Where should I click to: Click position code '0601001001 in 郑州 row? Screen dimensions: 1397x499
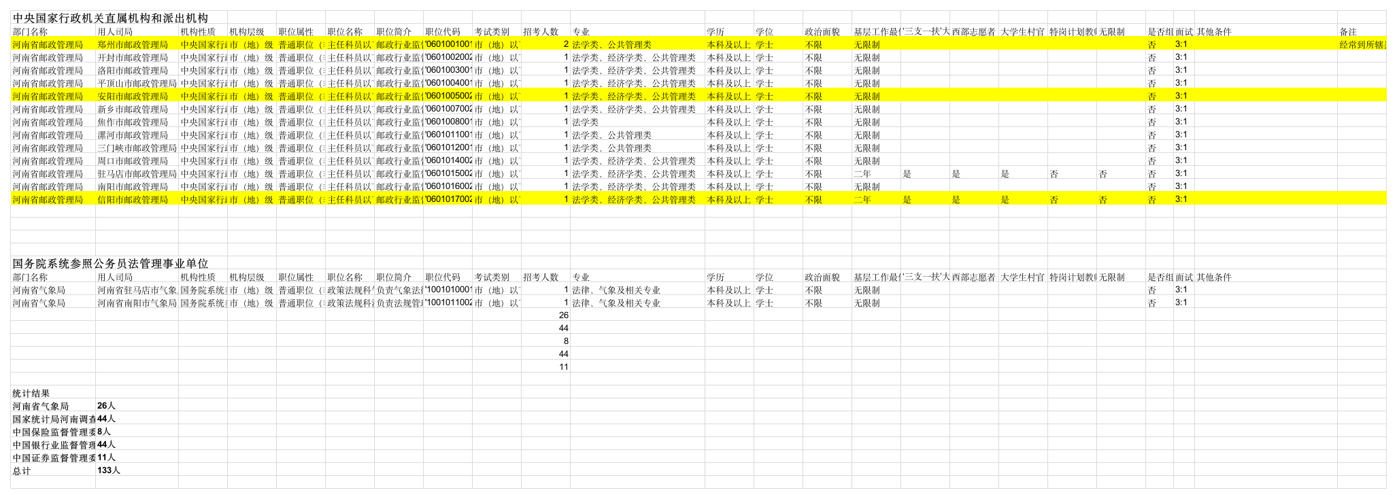[448, 44]
